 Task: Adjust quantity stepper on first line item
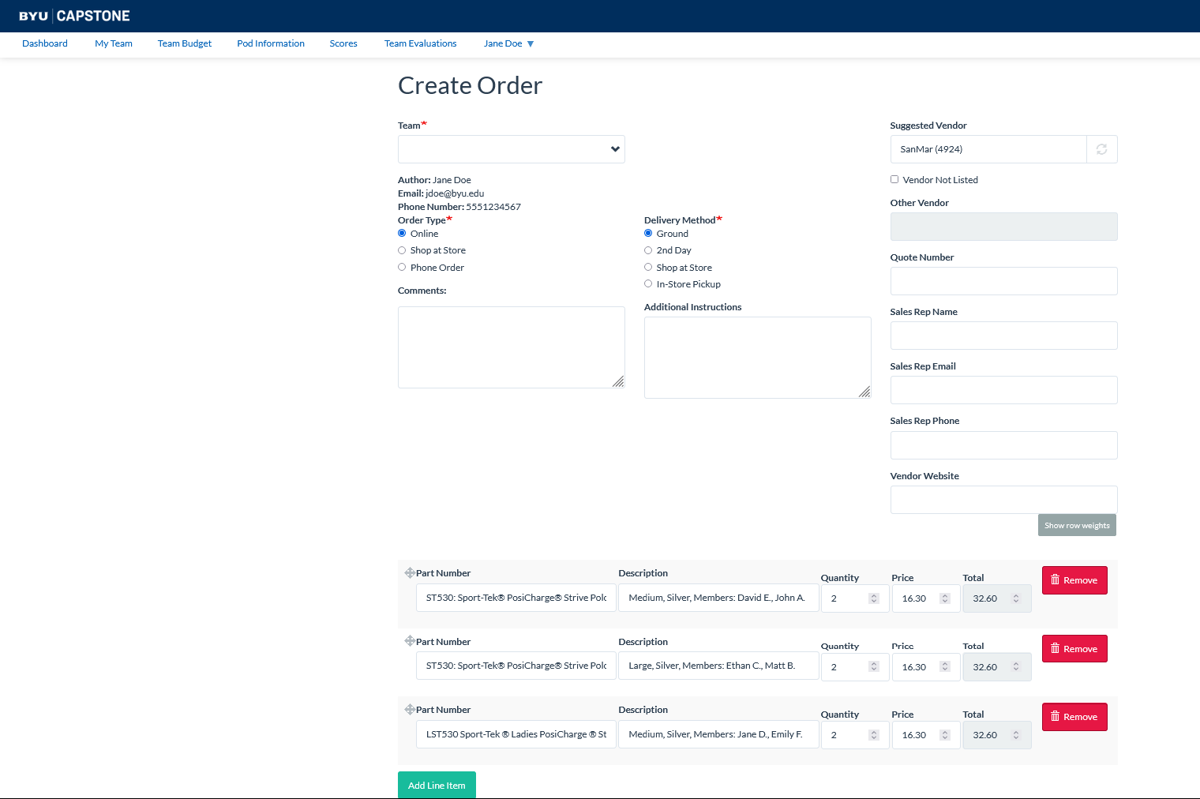point(873,598)
